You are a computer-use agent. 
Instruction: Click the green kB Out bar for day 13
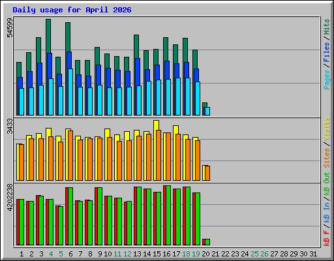click(139, 216)
